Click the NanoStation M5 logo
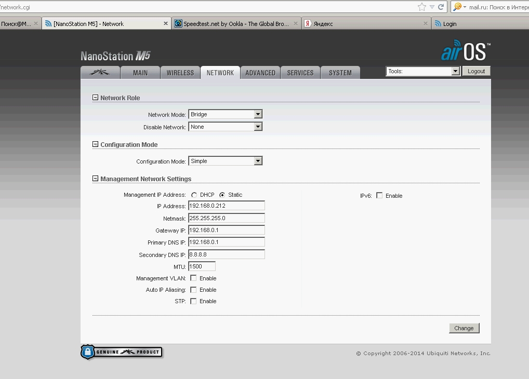The width and height of the screenshot is (529, 379). point(115,56)
